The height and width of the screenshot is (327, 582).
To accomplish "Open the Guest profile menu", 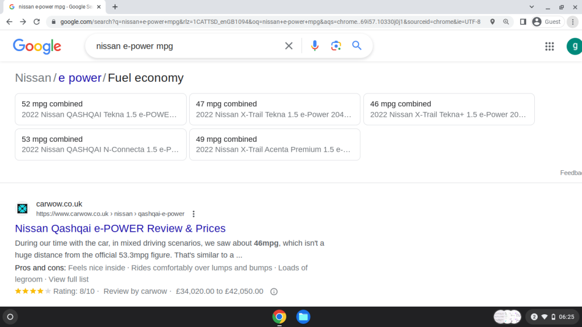I will click(x=548, y=22).
